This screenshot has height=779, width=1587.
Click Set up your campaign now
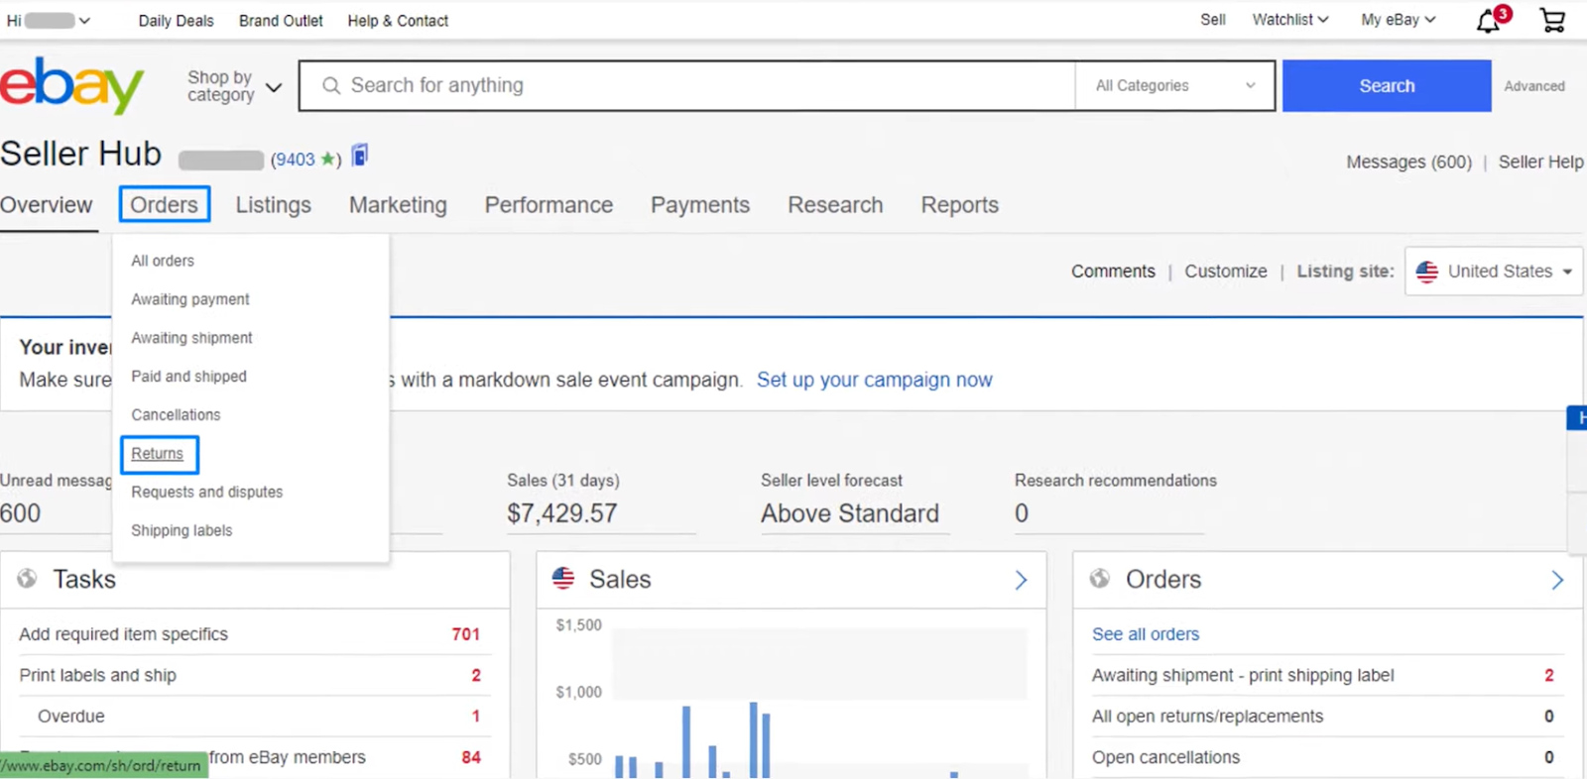pyautogui.click(x=874, y=380)
